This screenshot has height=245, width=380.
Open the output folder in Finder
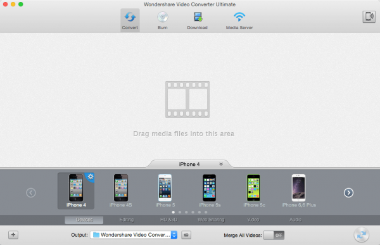coord(186,235)
